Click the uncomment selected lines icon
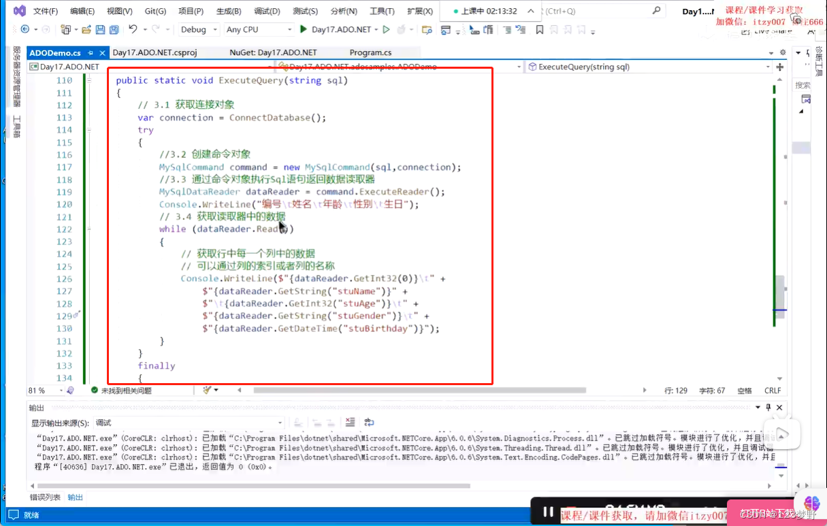 [x=522, y=30]
